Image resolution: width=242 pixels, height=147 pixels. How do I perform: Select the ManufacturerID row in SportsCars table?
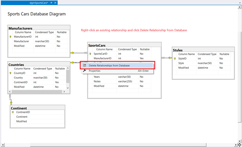[x=119, y=59]
